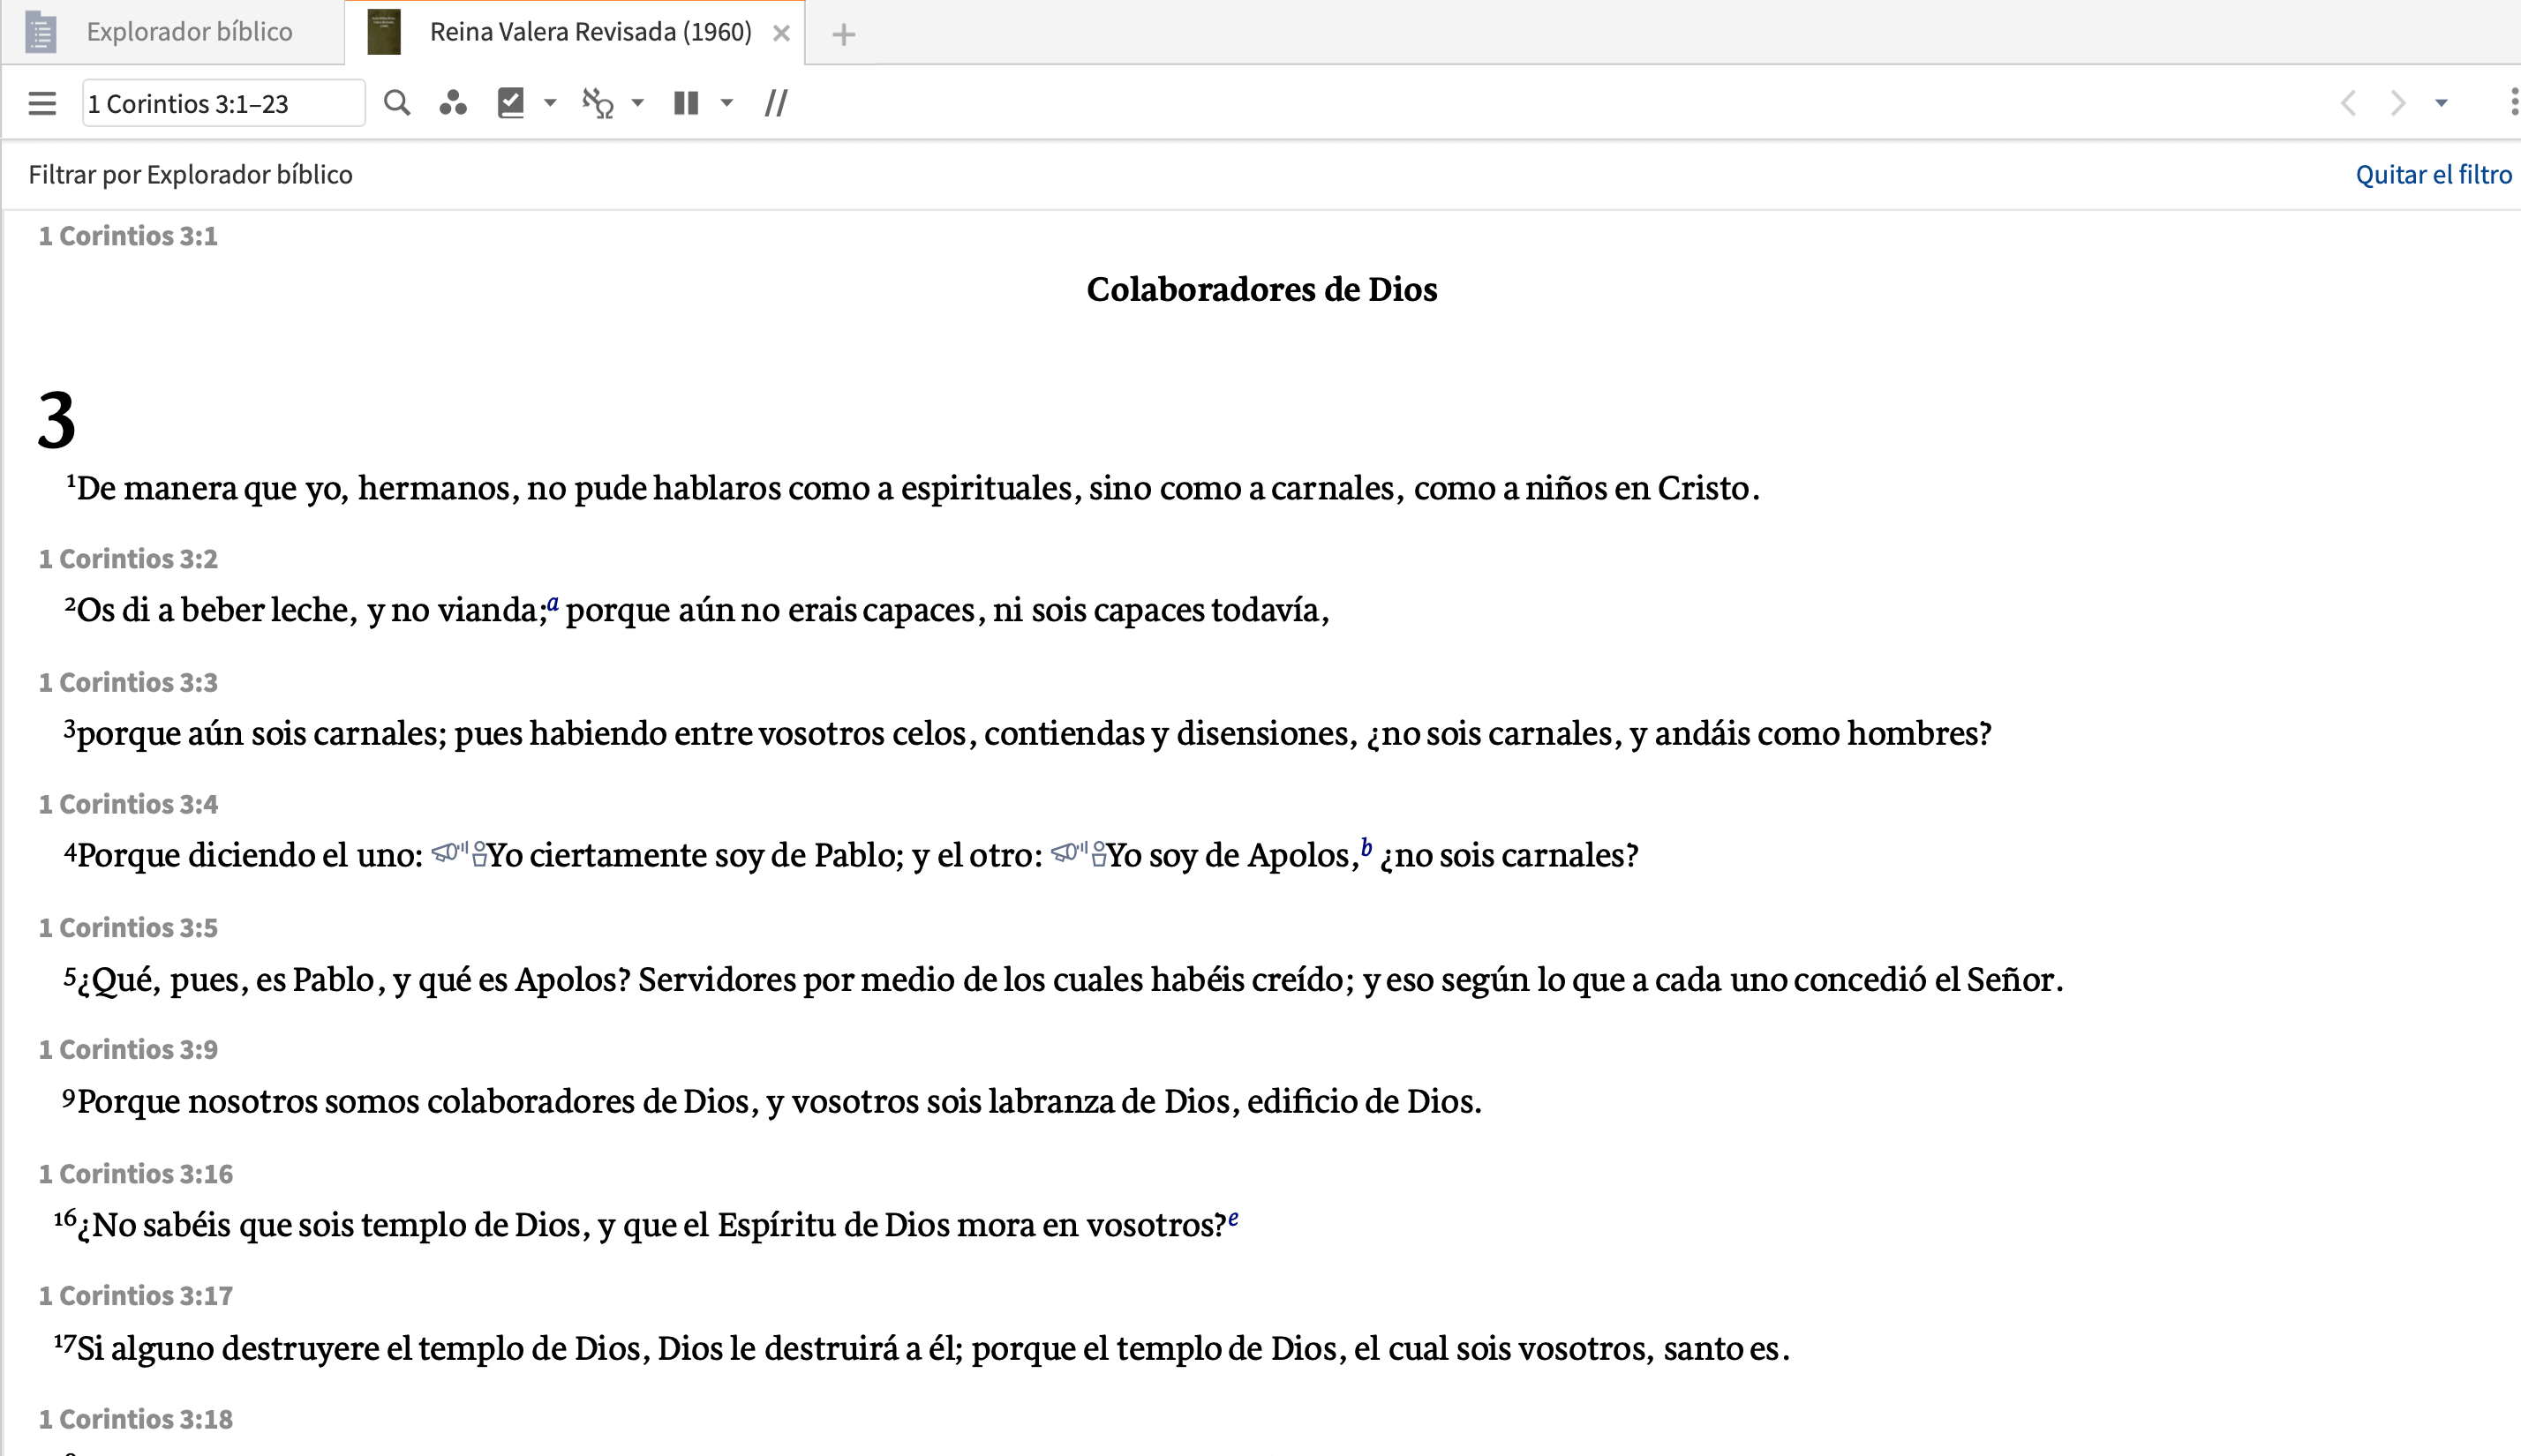
Task: Click the parallel resources slashes icon
Action: coord(776,103)
